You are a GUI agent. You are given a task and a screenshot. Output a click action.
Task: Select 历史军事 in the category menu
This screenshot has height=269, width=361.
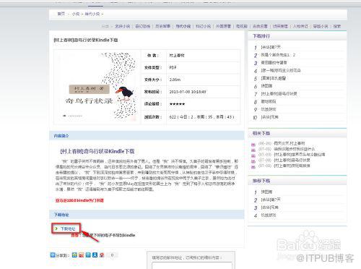(163, 26)
